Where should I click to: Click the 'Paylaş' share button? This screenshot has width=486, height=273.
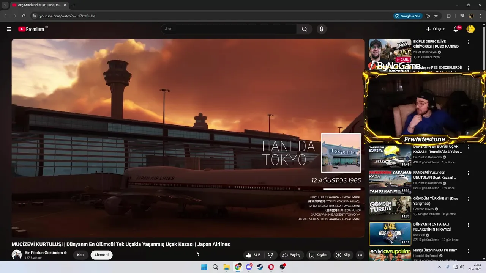point(291,255)
